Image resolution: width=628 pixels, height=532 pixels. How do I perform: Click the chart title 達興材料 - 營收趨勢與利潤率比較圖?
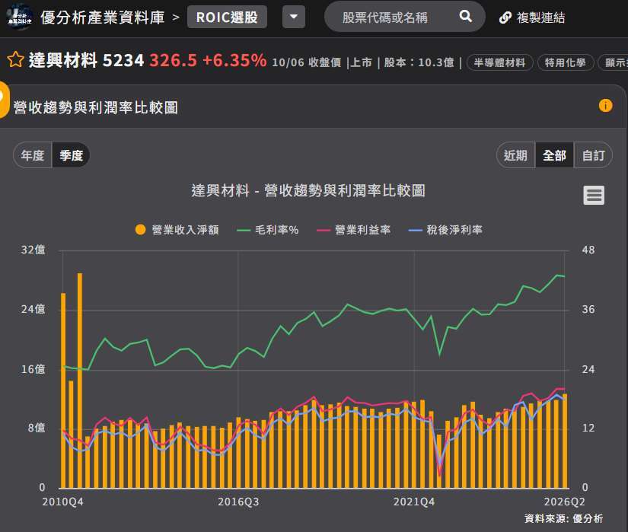(x=308, y=190)
